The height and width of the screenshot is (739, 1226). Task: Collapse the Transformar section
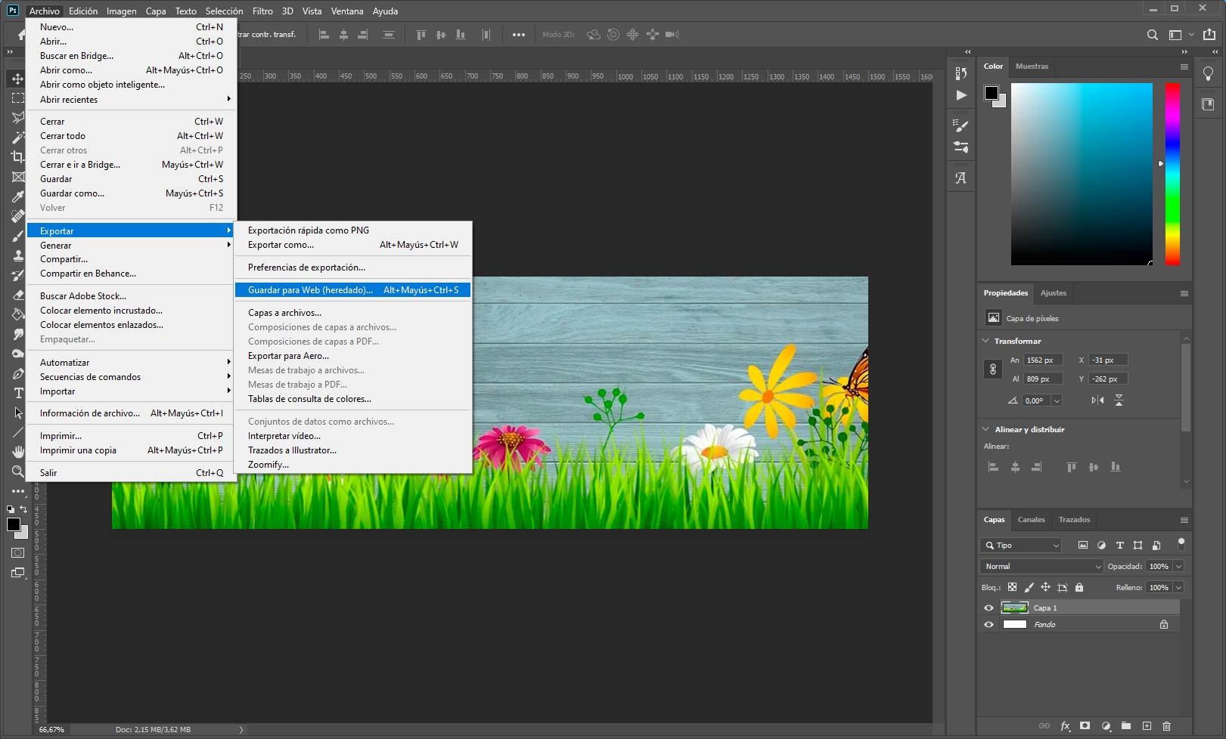[x=986, y=341]
